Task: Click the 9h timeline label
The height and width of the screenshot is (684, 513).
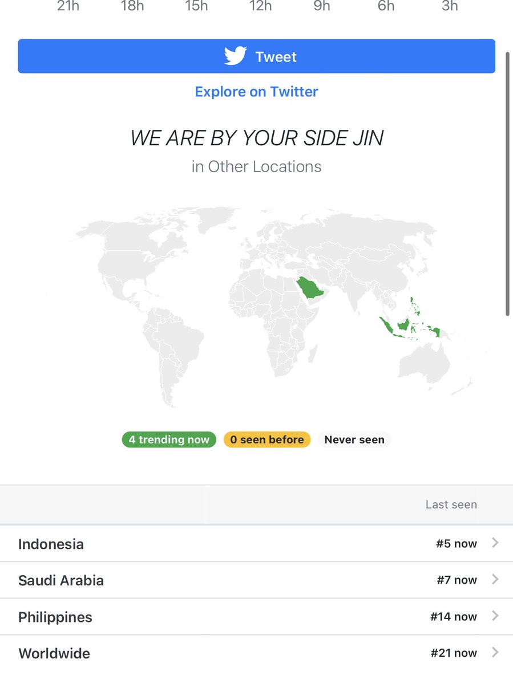Action: tap(322, 6)
